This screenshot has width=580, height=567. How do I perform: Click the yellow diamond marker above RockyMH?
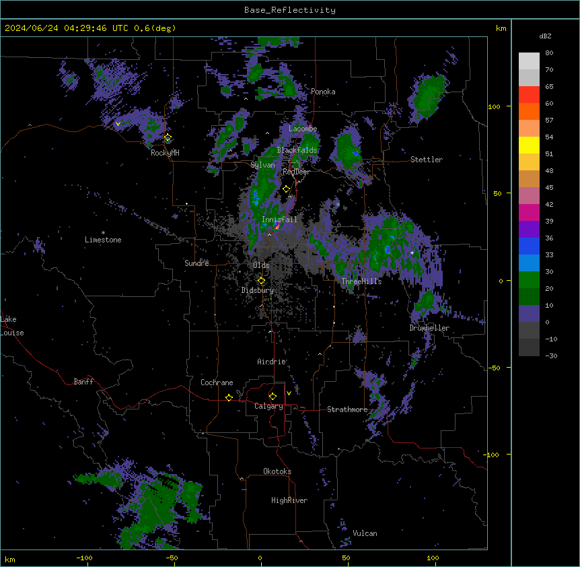[x=168, y=137]
